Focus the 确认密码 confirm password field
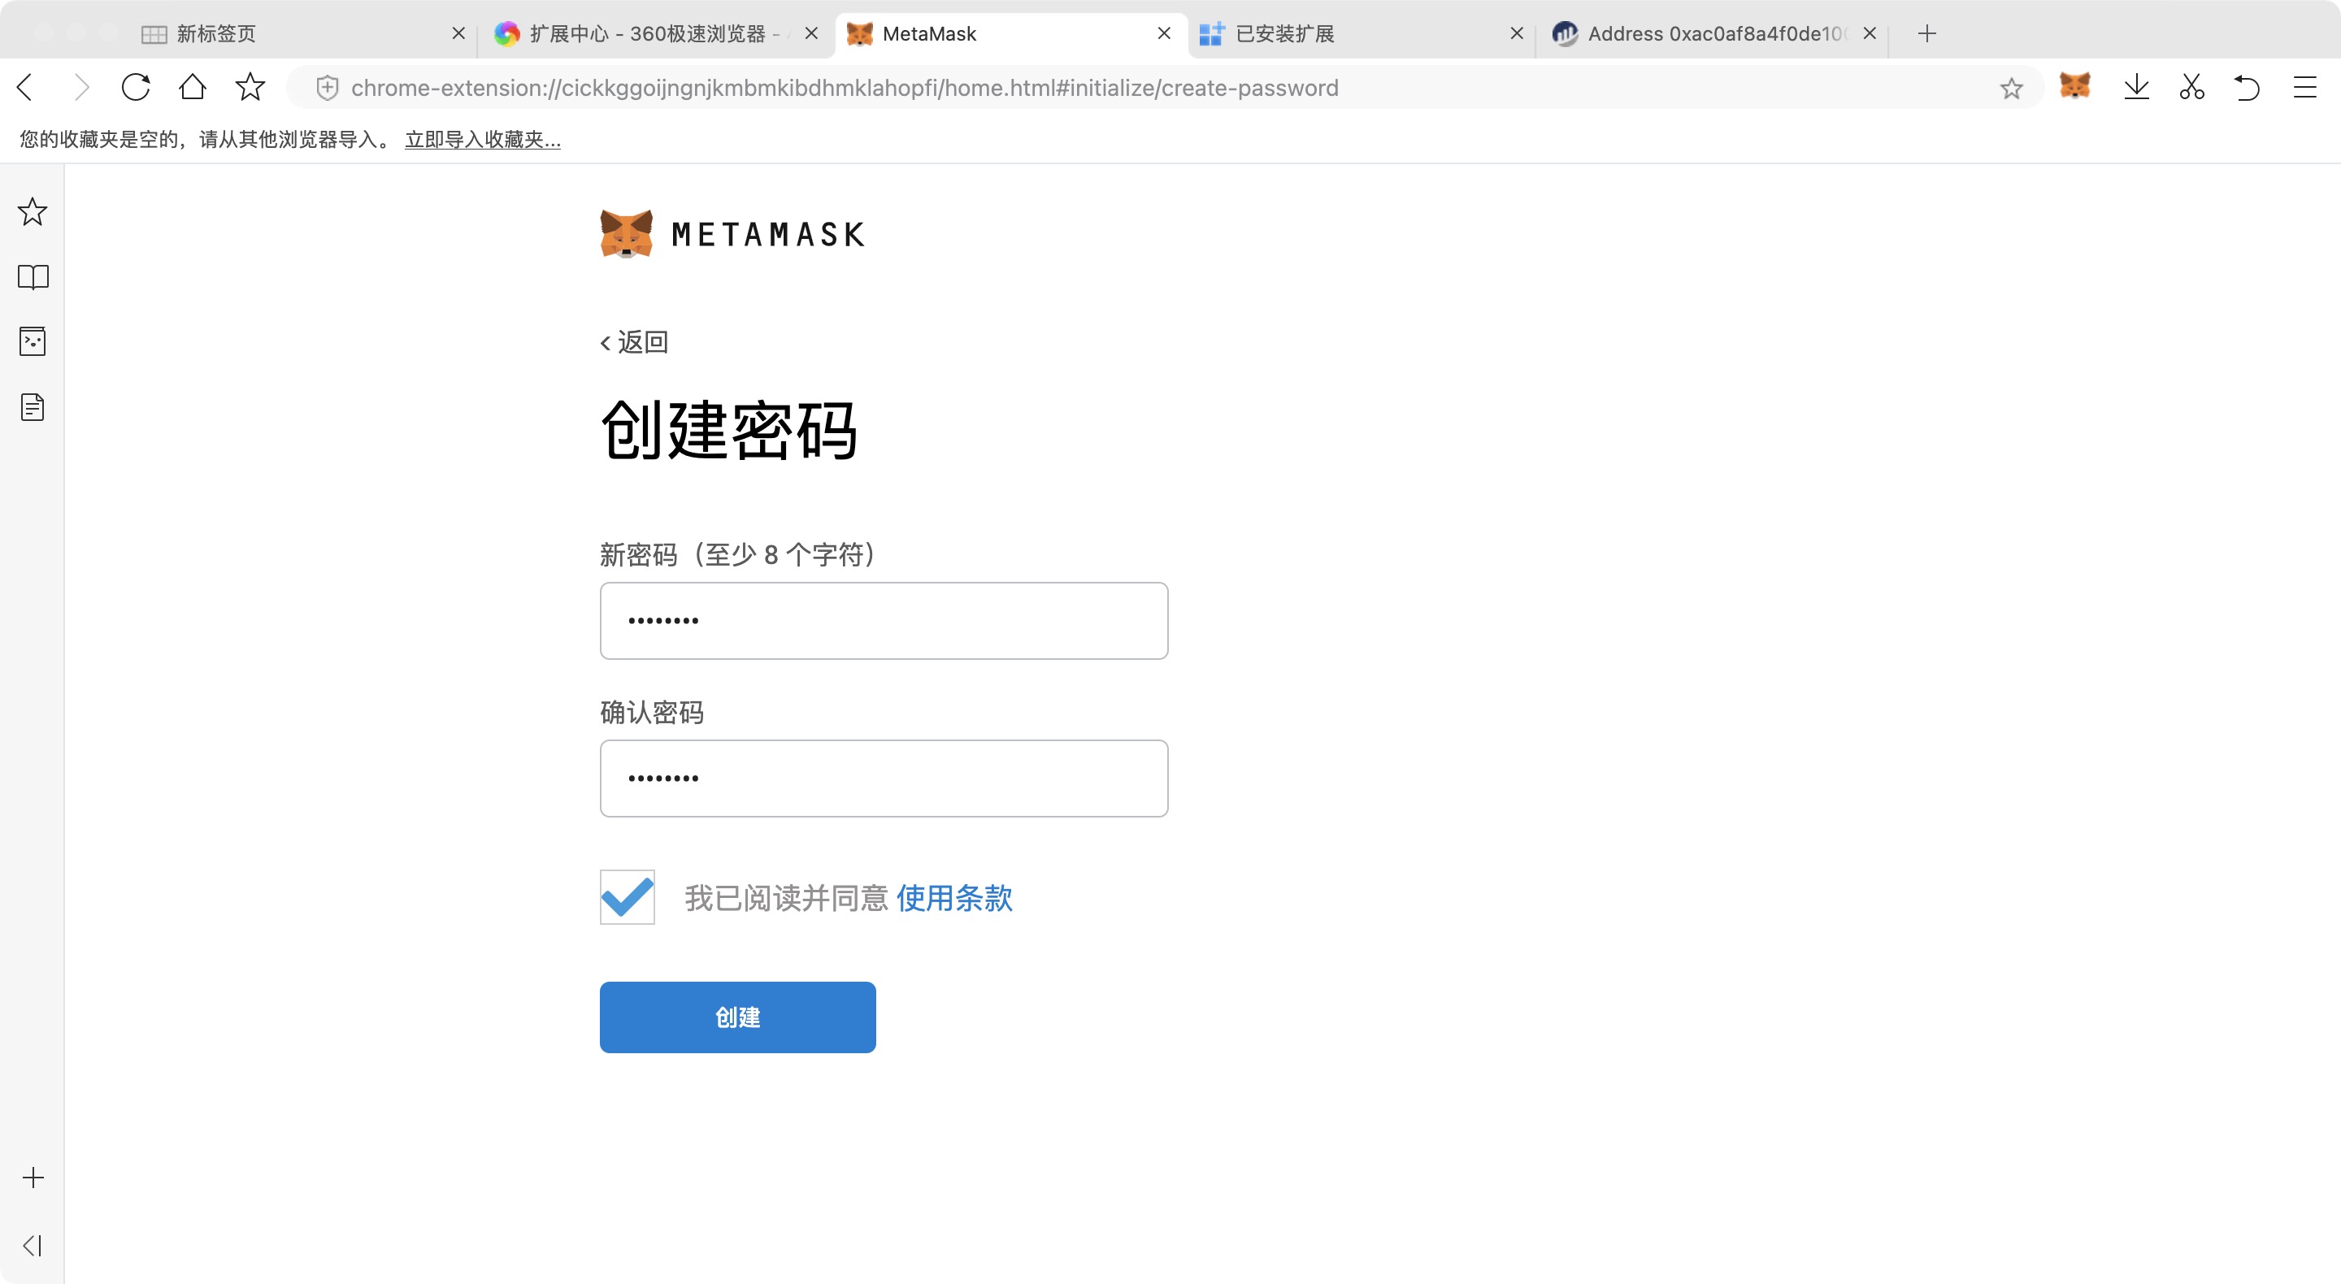Viewport: 2341px width, 1284px height. click(x=884, y=778)
